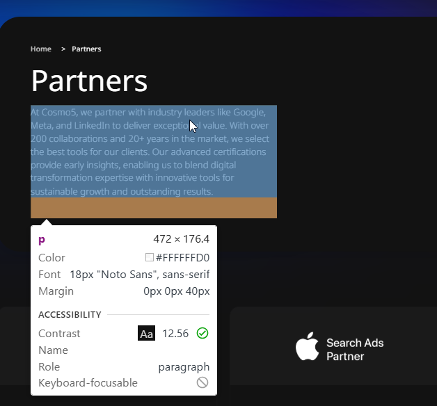Click the green contrast pass checkmark
The width and height of the screenshot is (437, 406).
[x=202, y=333]
